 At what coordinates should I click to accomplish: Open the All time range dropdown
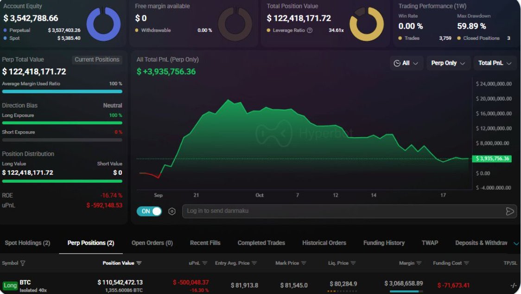tap(406, 63)
